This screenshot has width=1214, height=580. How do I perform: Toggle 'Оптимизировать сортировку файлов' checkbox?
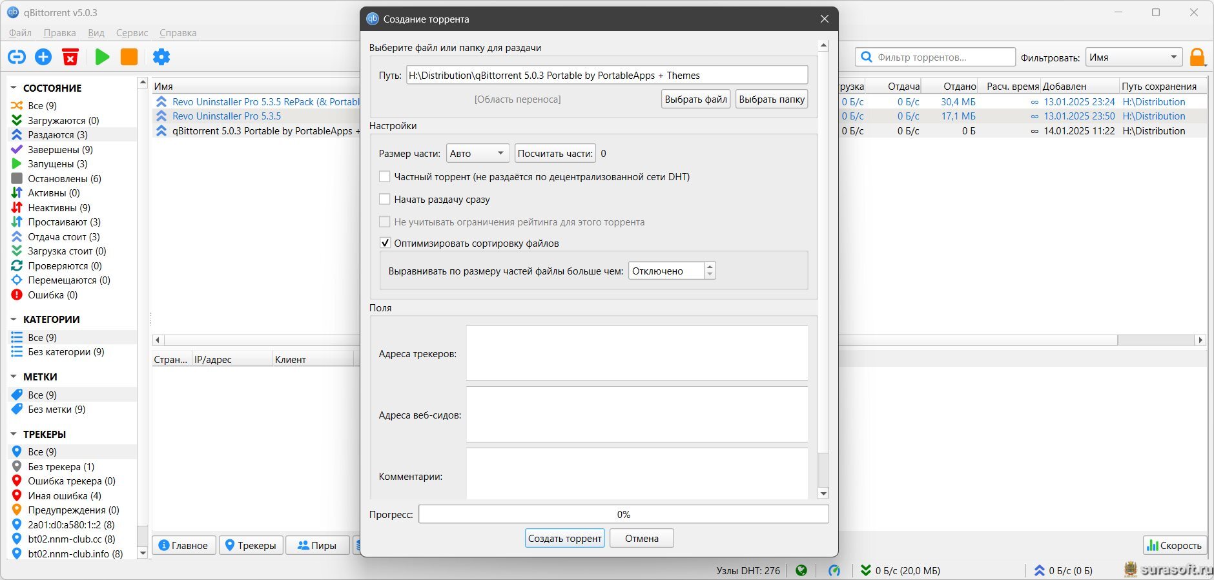pos(384,243)
